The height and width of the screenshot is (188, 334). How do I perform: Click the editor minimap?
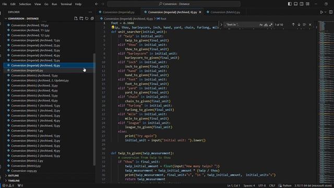tap(326, 101)
